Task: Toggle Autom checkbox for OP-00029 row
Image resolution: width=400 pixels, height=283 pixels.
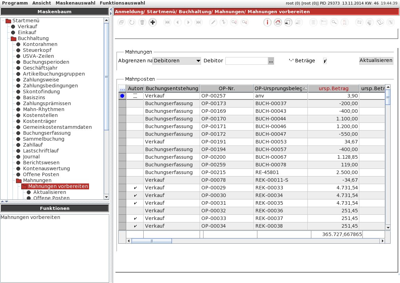Action: point(135,188)
